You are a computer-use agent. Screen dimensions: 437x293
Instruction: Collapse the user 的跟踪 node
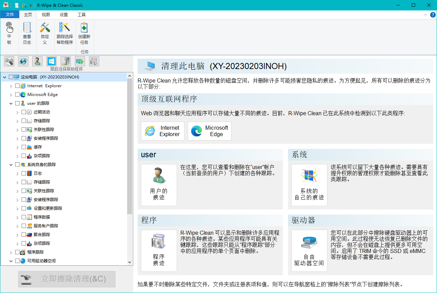tap(11, 103)
